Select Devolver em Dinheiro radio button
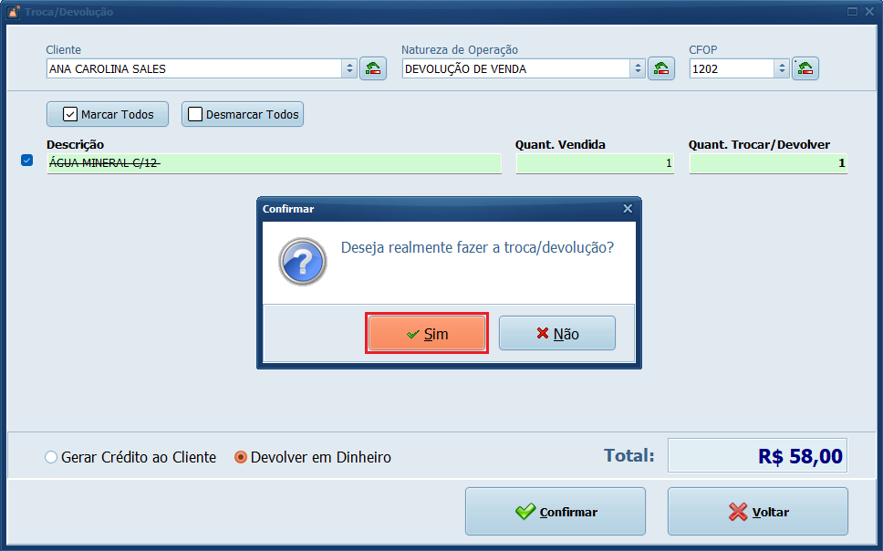Image resolution: width=883 pixels, height=551 pixels. [241, 457]
